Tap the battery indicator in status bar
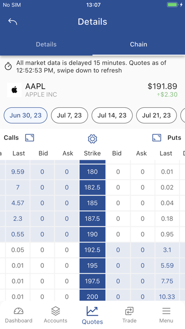This screenshot has height=329, width=185. 172,5
